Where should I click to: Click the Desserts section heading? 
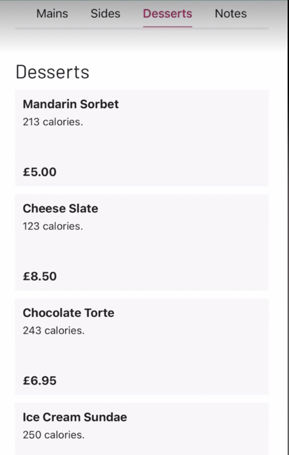click(53, 72)
